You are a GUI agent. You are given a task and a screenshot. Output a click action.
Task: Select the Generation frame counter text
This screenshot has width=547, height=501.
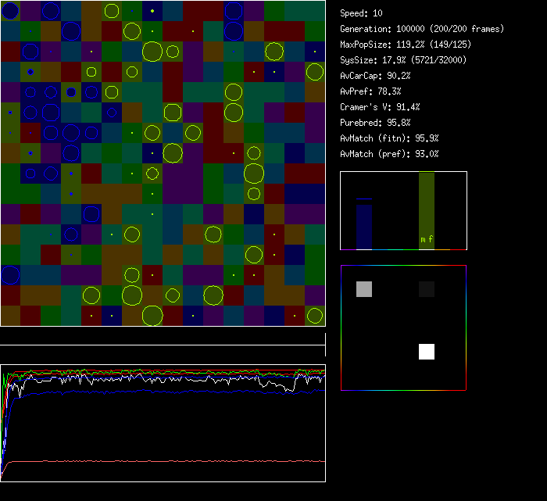(422, 29)
